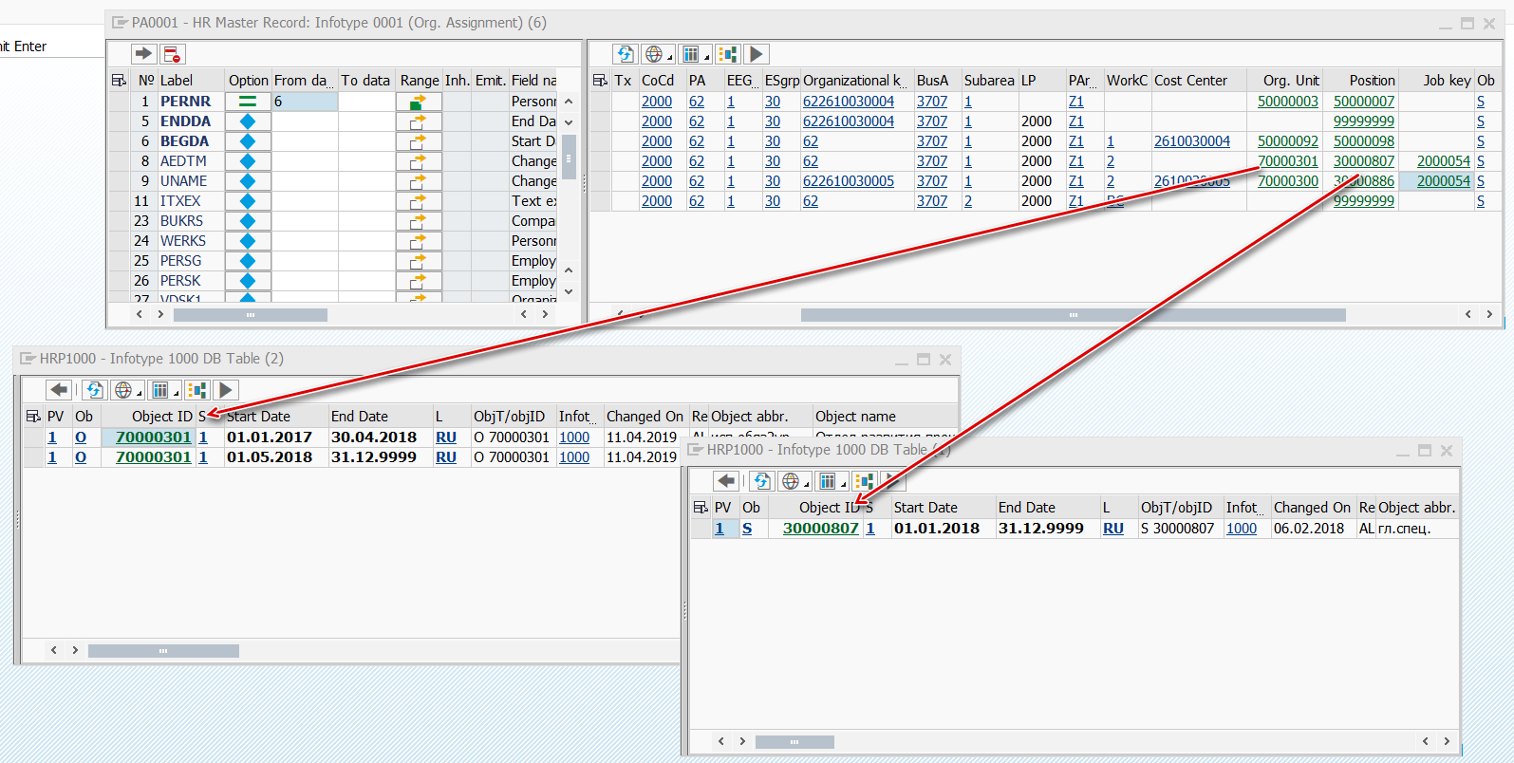The width and height of the screenshot is (1514, 763).
Task: Open the column layout dropdown in HRP1000 (2) toolbar
Action: [164, 390]
